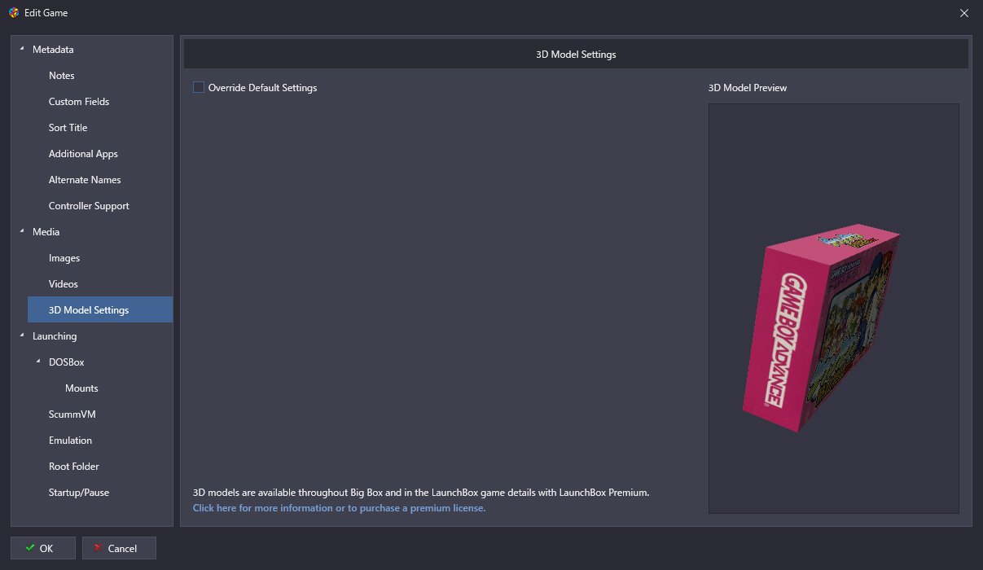Click the LaunchBox app icon in title bar
Viewport: 983px width, 570px height.
[x=14, y=13]
